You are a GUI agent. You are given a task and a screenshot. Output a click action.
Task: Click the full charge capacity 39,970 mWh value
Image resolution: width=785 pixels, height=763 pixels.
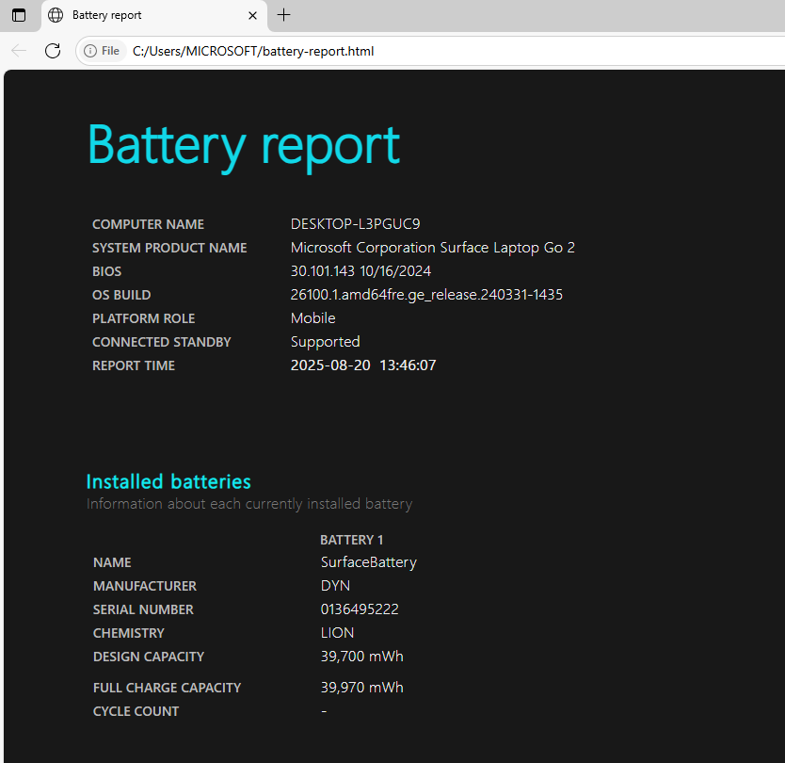[361, 688]
